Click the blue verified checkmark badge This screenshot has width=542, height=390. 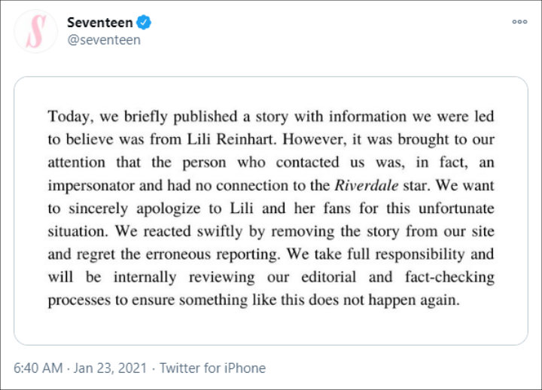click(144, 23)
